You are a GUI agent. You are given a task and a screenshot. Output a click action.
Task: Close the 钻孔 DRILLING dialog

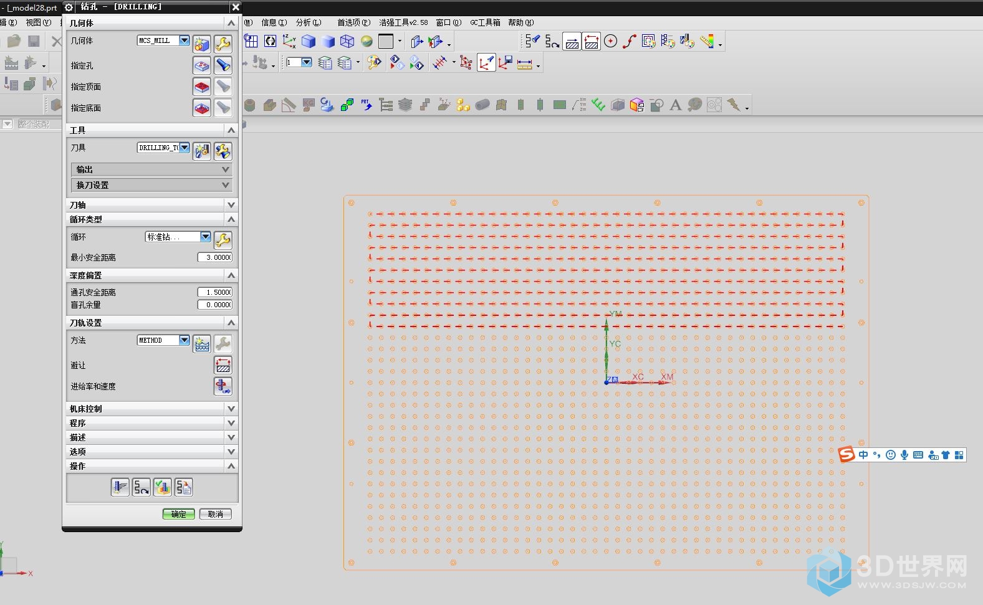click(235, 7)
